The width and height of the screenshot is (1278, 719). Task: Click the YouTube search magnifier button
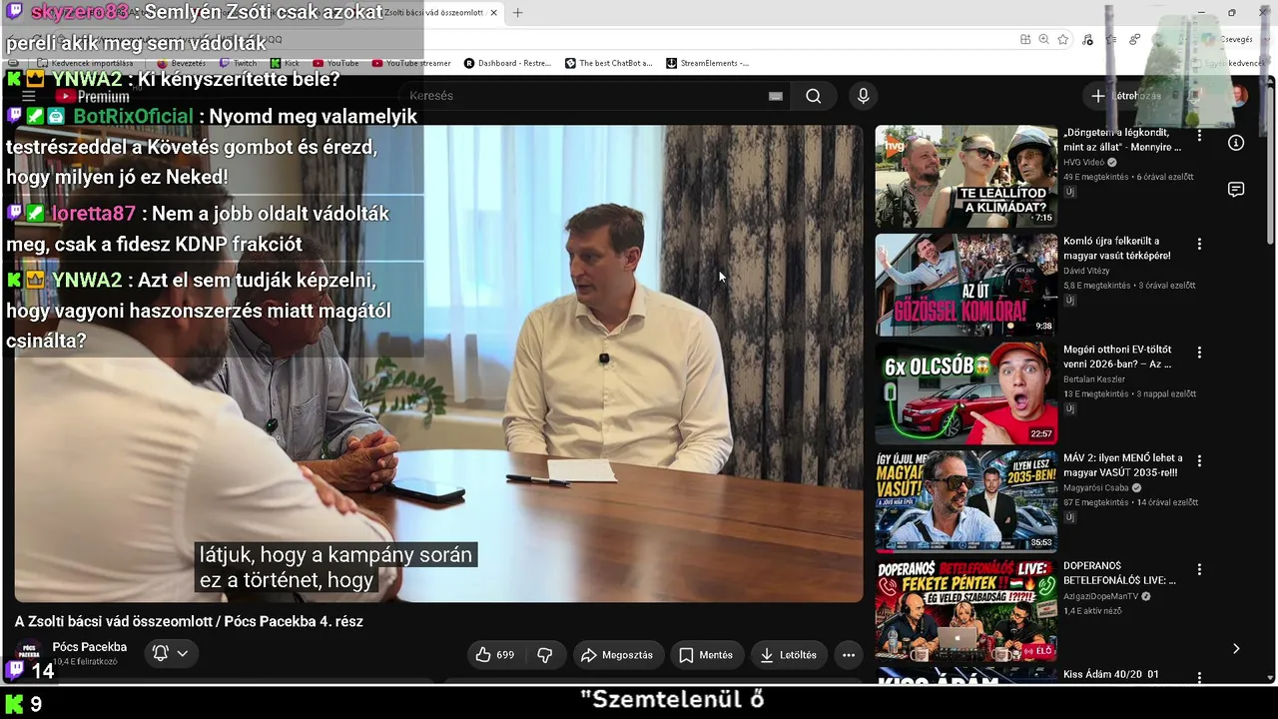[814, 96]
